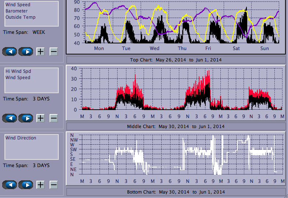This screenshot has height=198, width=288.
Task: Select Hi Wind Spd in middle list
Action: tap(17, 71)
